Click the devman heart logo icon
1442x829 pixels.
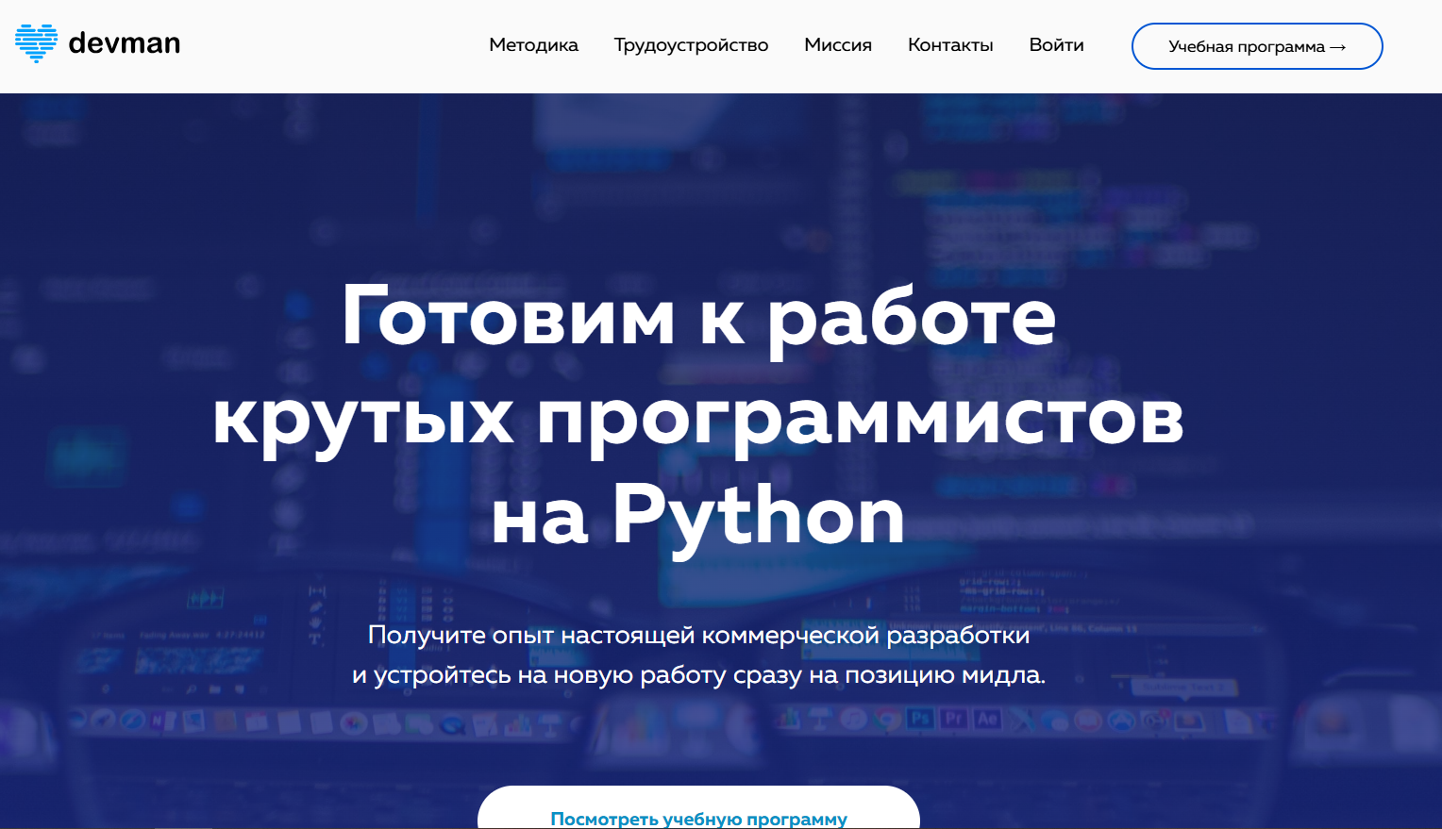click(36, 43)
